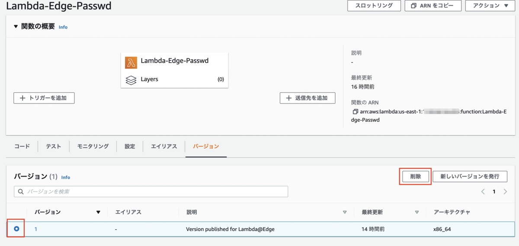Click the '14 時間前' cell
The image size is (519, 246).
tap(373, 229)
